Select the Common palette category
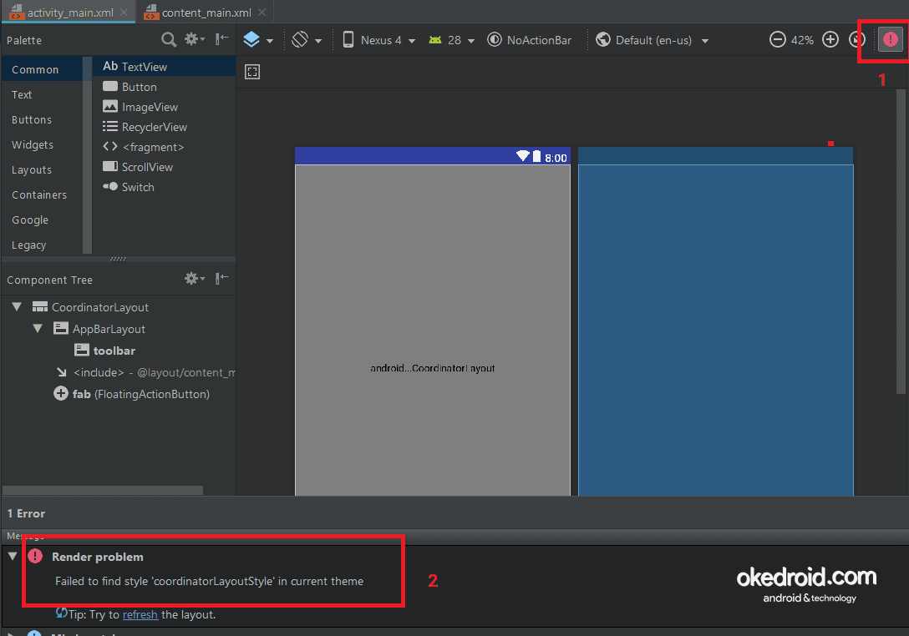This screenshot has height=636, width=909. [42, 69]
